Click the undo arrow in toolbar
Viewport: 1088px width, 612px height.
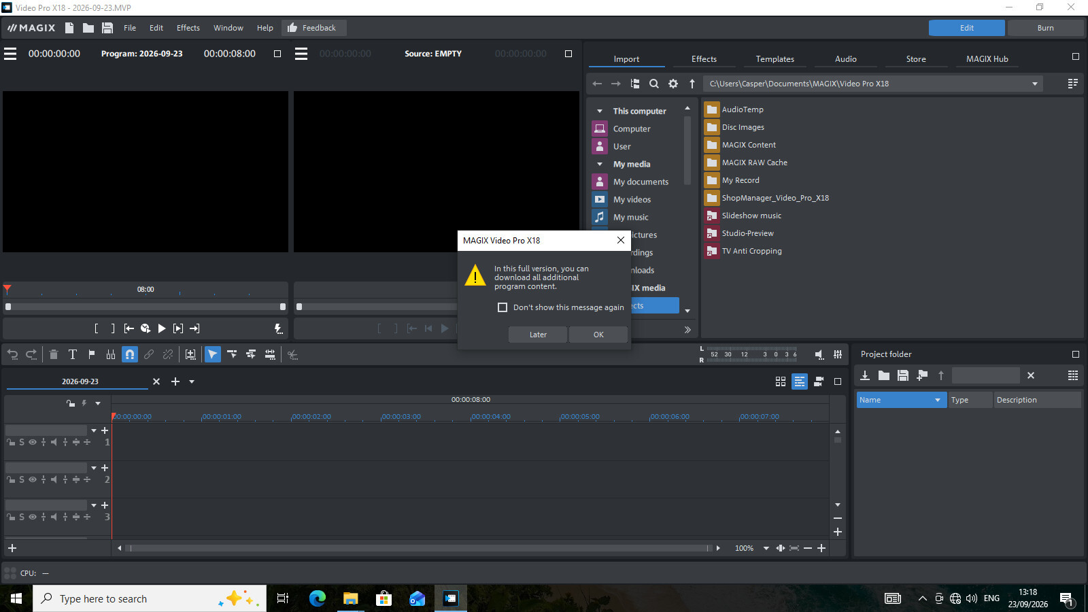point(13,354)
